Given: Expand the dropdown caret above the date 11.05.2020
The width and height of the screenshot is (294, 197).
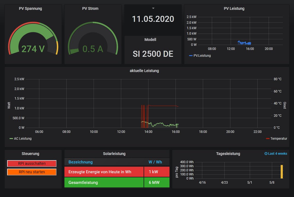Looking at the screenshot, I should click(x=153, y=8).
